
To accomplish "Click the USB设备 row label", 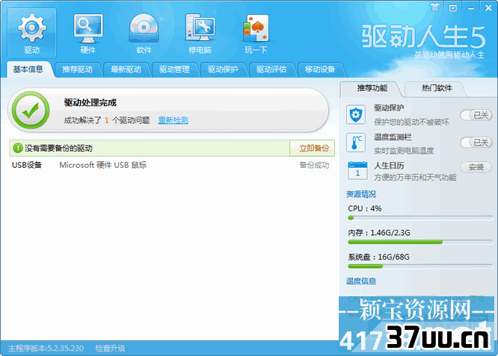I will (27, 165).
